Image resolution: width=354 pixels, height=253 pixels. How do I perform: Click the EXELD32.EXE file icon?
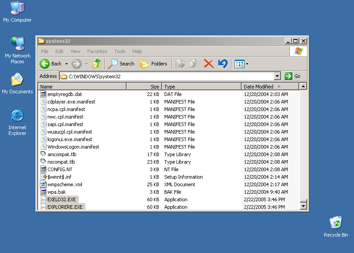coord(43,199)
